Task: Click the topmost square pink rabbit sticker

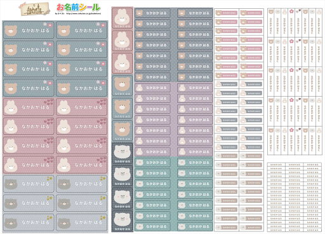Action: (x=122, y=18)
